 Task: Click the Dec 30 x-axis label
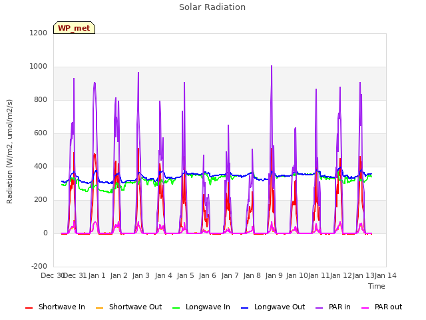[53, 275]
